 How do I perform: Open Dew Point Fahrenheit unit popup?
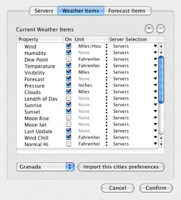click(93, 59)
